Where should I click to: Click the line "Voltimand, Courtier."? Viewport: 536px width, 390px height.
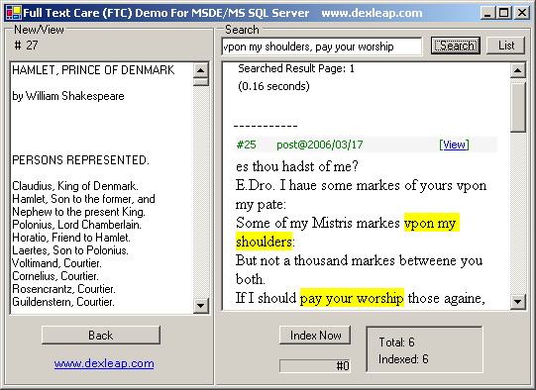(x=56, y=263)
